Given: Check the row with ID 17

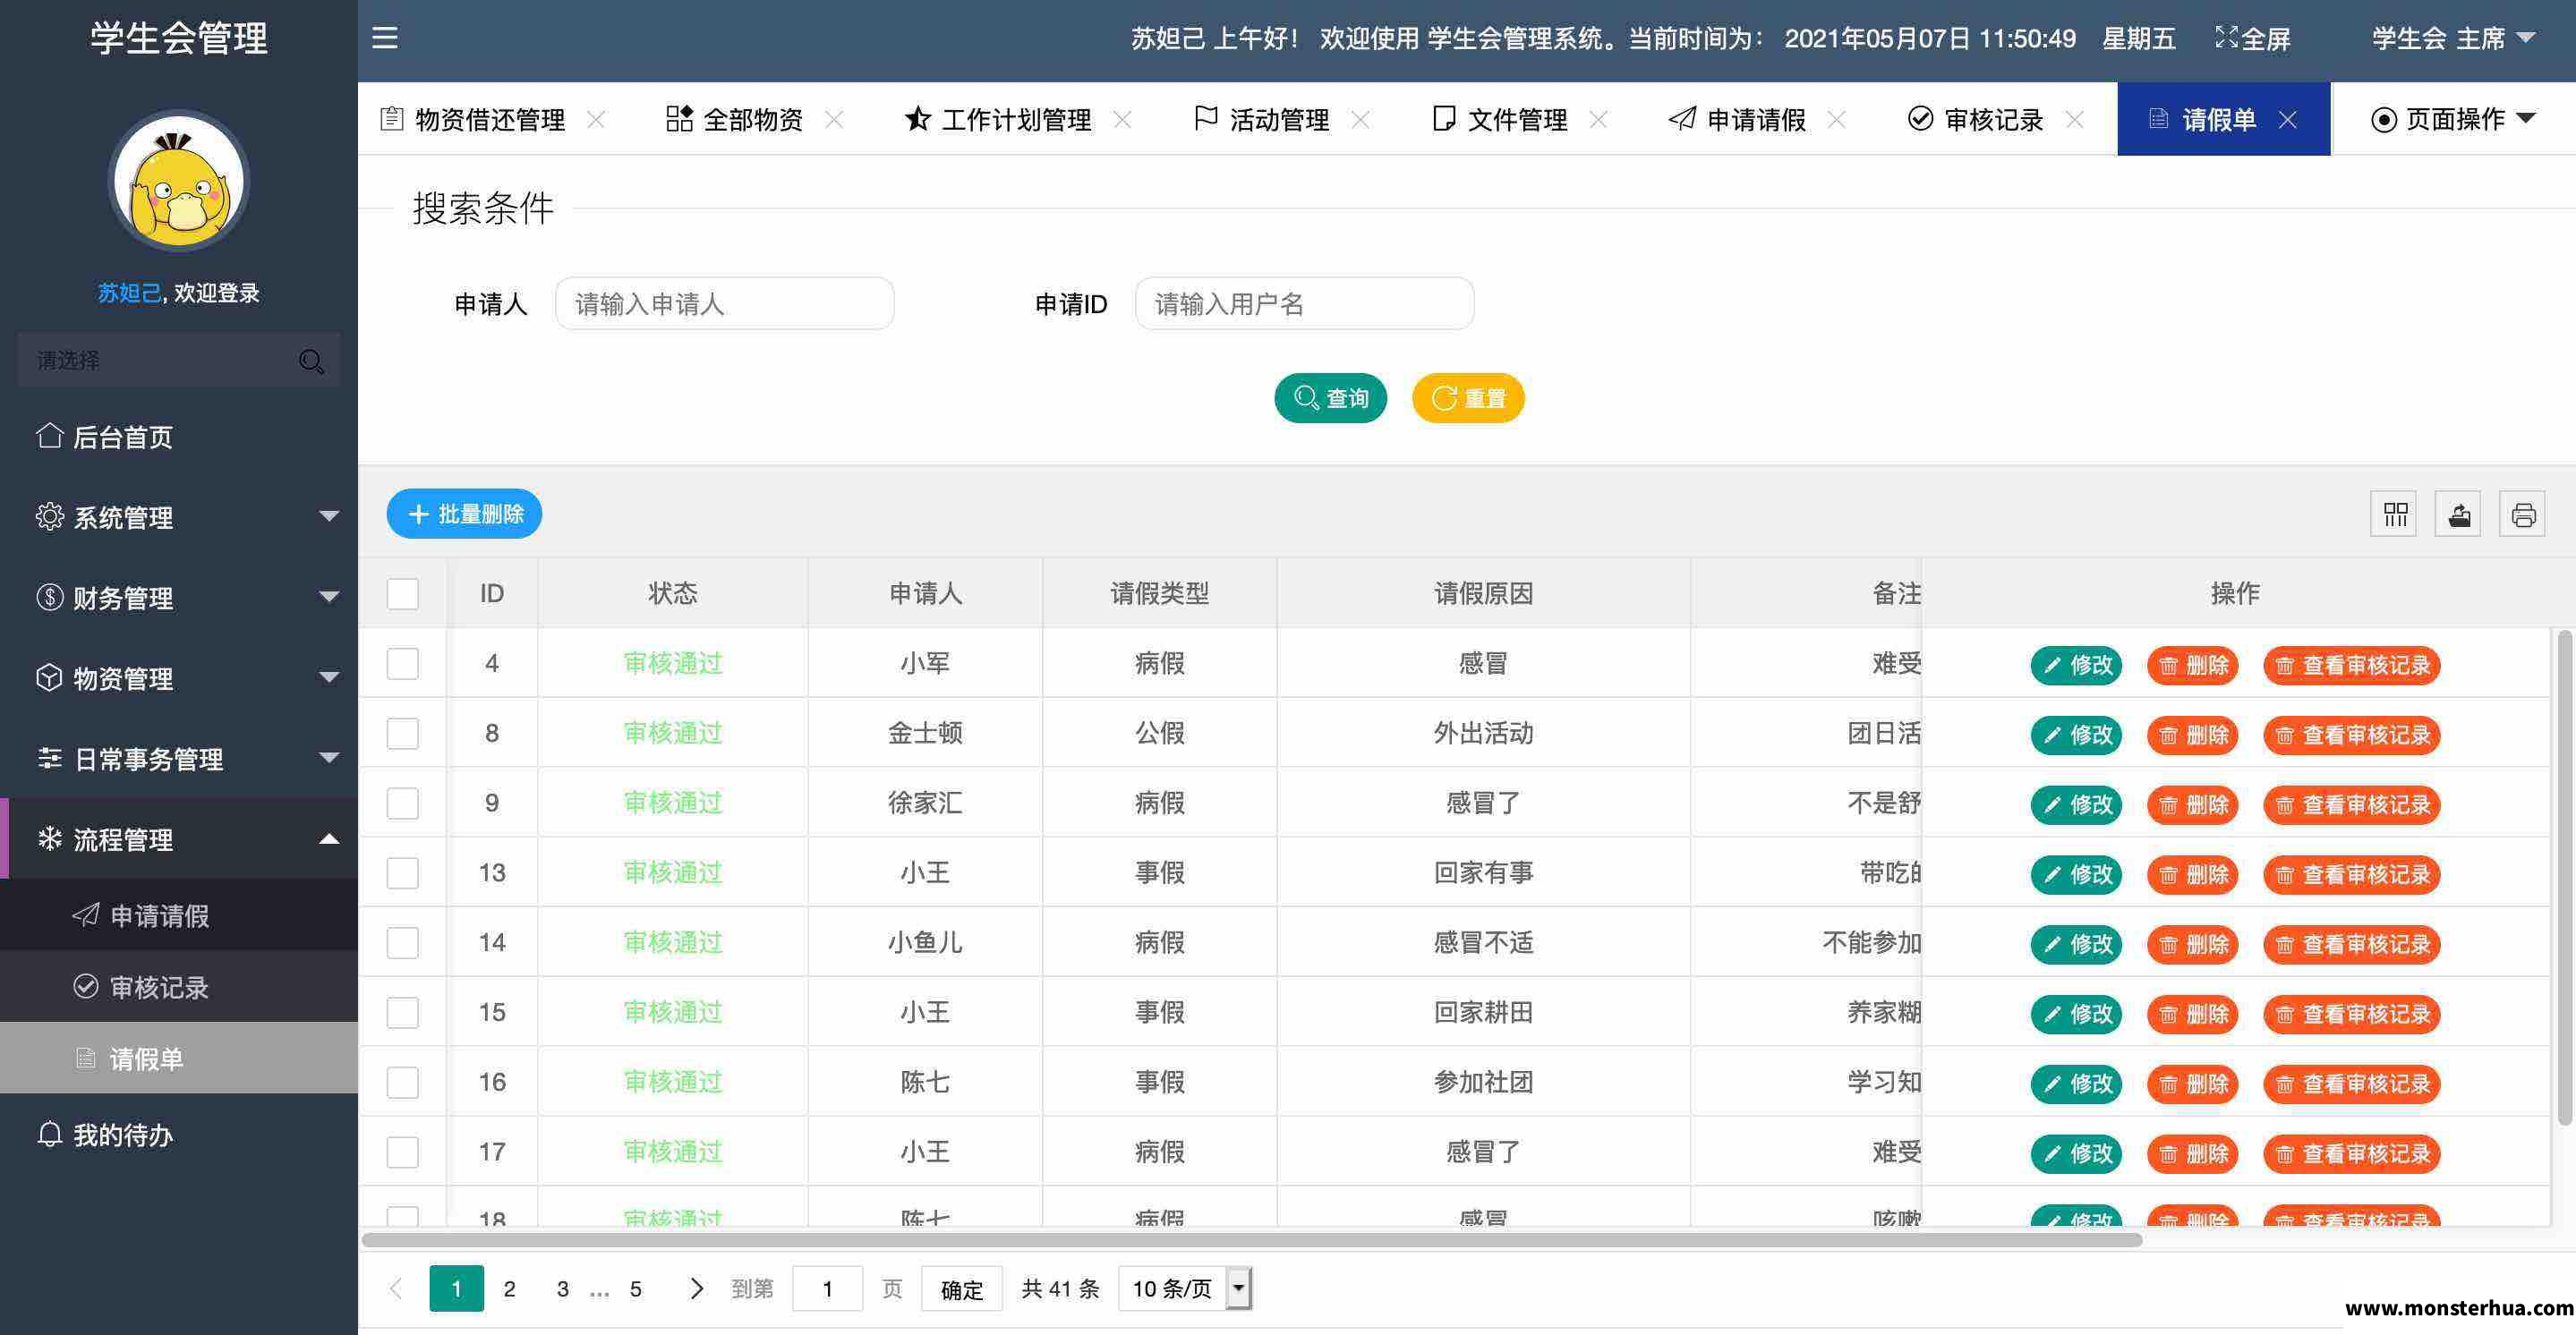Looking at the screenshot, I should pos(403,1152).
